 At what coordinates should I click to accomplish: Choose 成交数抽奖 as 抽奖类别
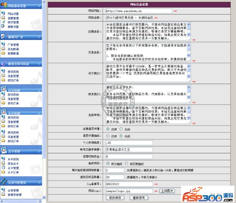click(x=126, y=164)
